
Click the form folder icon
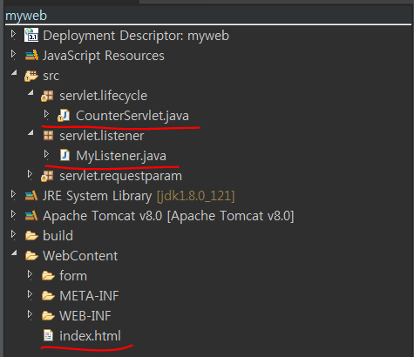(48, 276)
